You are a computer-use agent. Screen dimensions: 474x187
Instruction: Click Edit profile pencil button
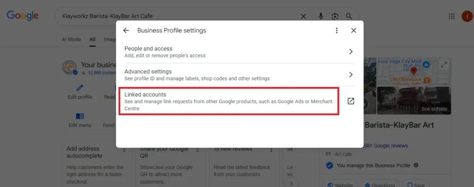[80, 91]
